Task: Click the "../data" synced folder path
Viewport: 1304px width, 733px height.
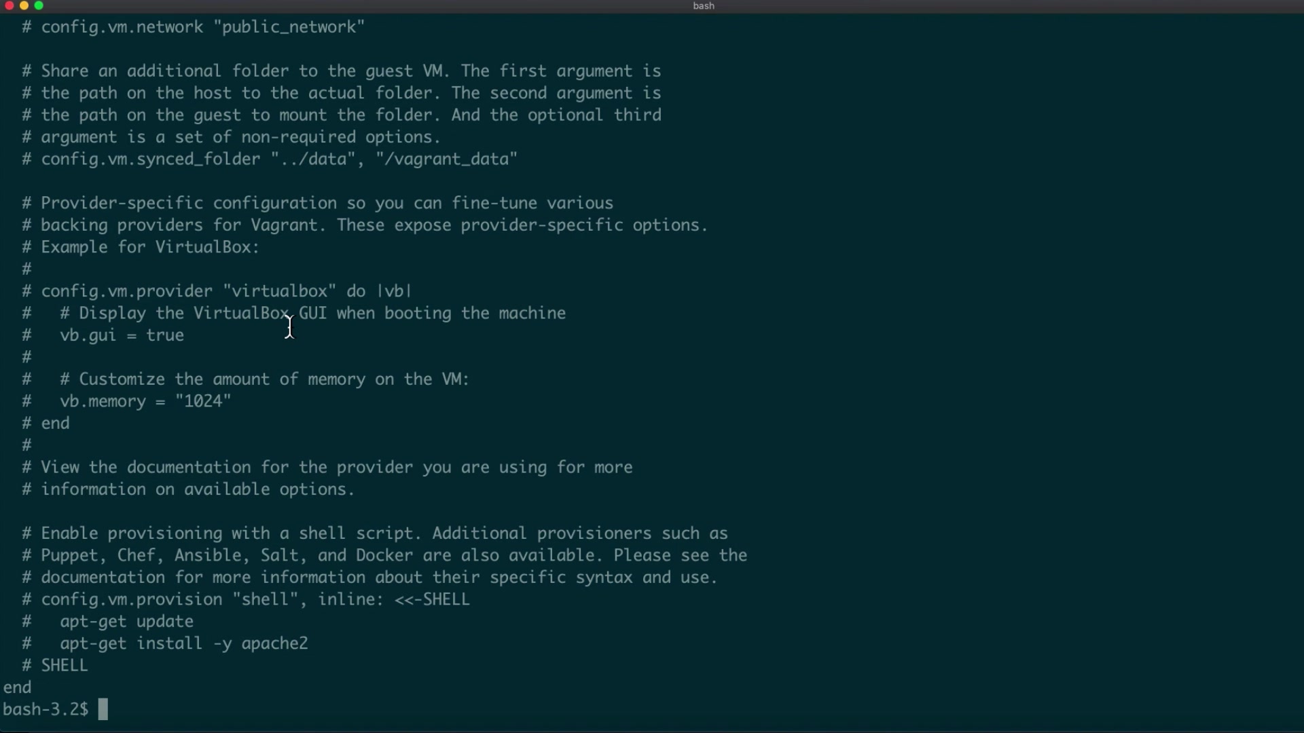Action: [313, 159]
